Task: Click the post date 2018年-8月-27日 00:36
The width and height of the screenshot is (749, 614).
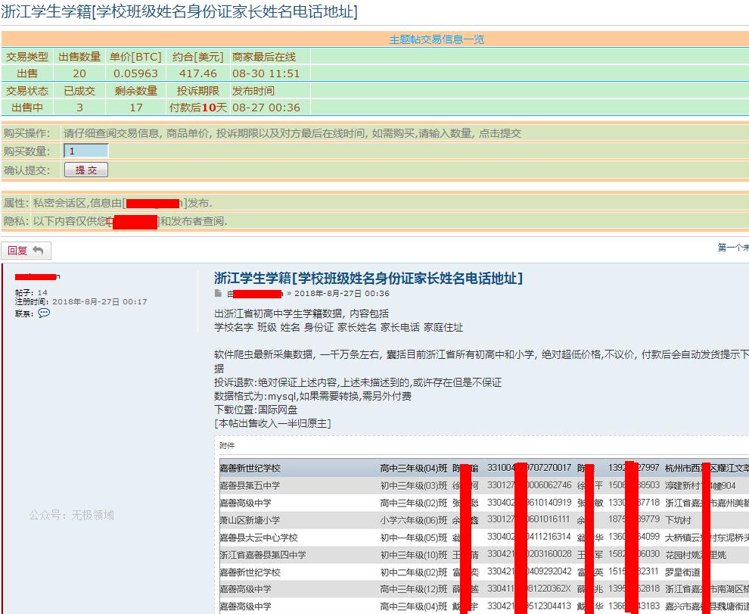Action: pyautogui.click(x=341, y=293)
